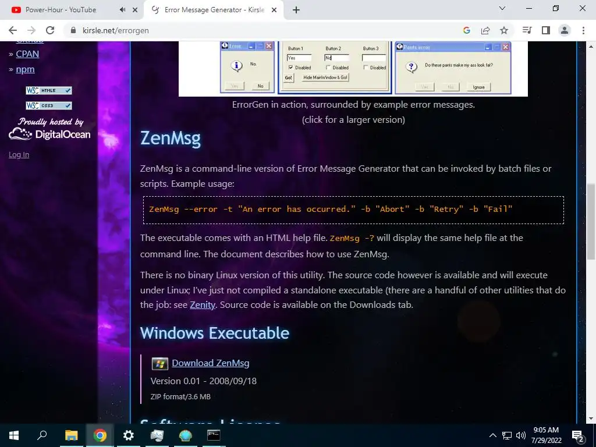Open the Chrome profile avatar
This screenshot has height=447, width=596.
point(565,30)
